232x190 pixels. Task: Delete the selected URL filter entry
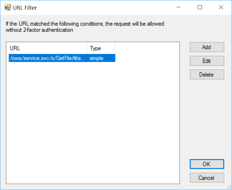click(207, 75)
